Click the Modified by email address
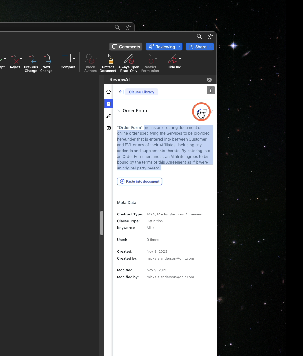The image size is (303, 356). pos(170,277)
